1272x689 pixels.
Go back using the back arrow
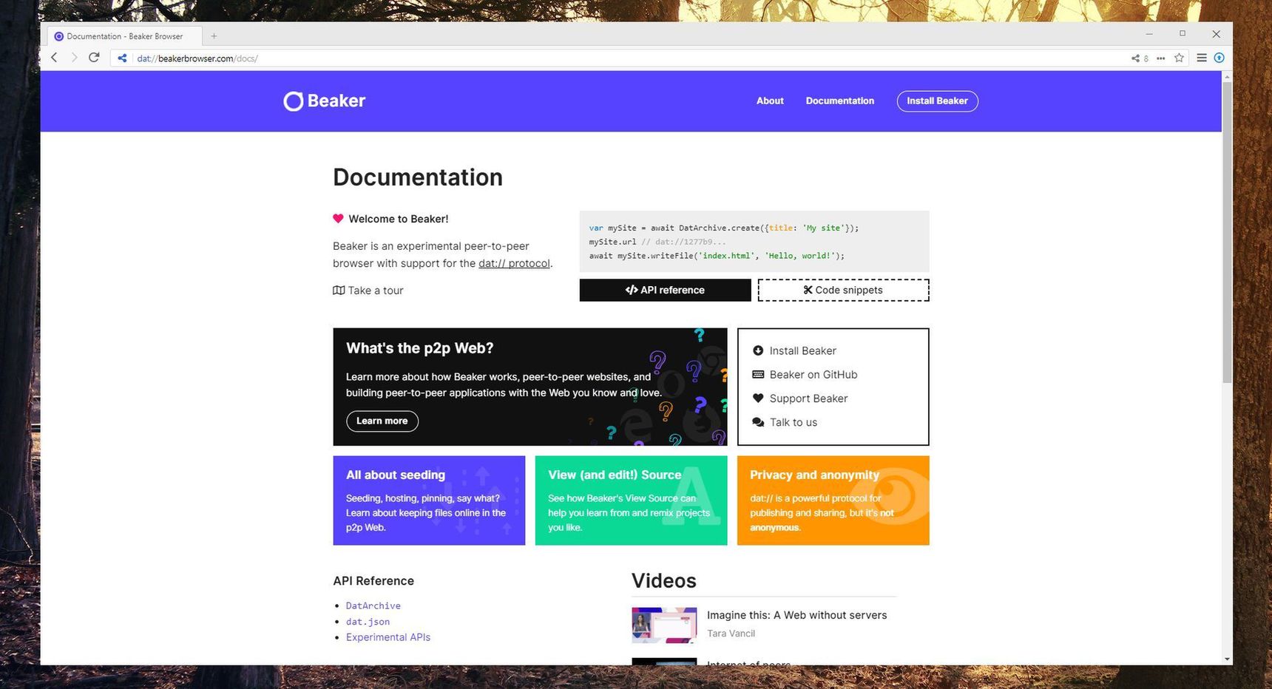click(54, 58)
